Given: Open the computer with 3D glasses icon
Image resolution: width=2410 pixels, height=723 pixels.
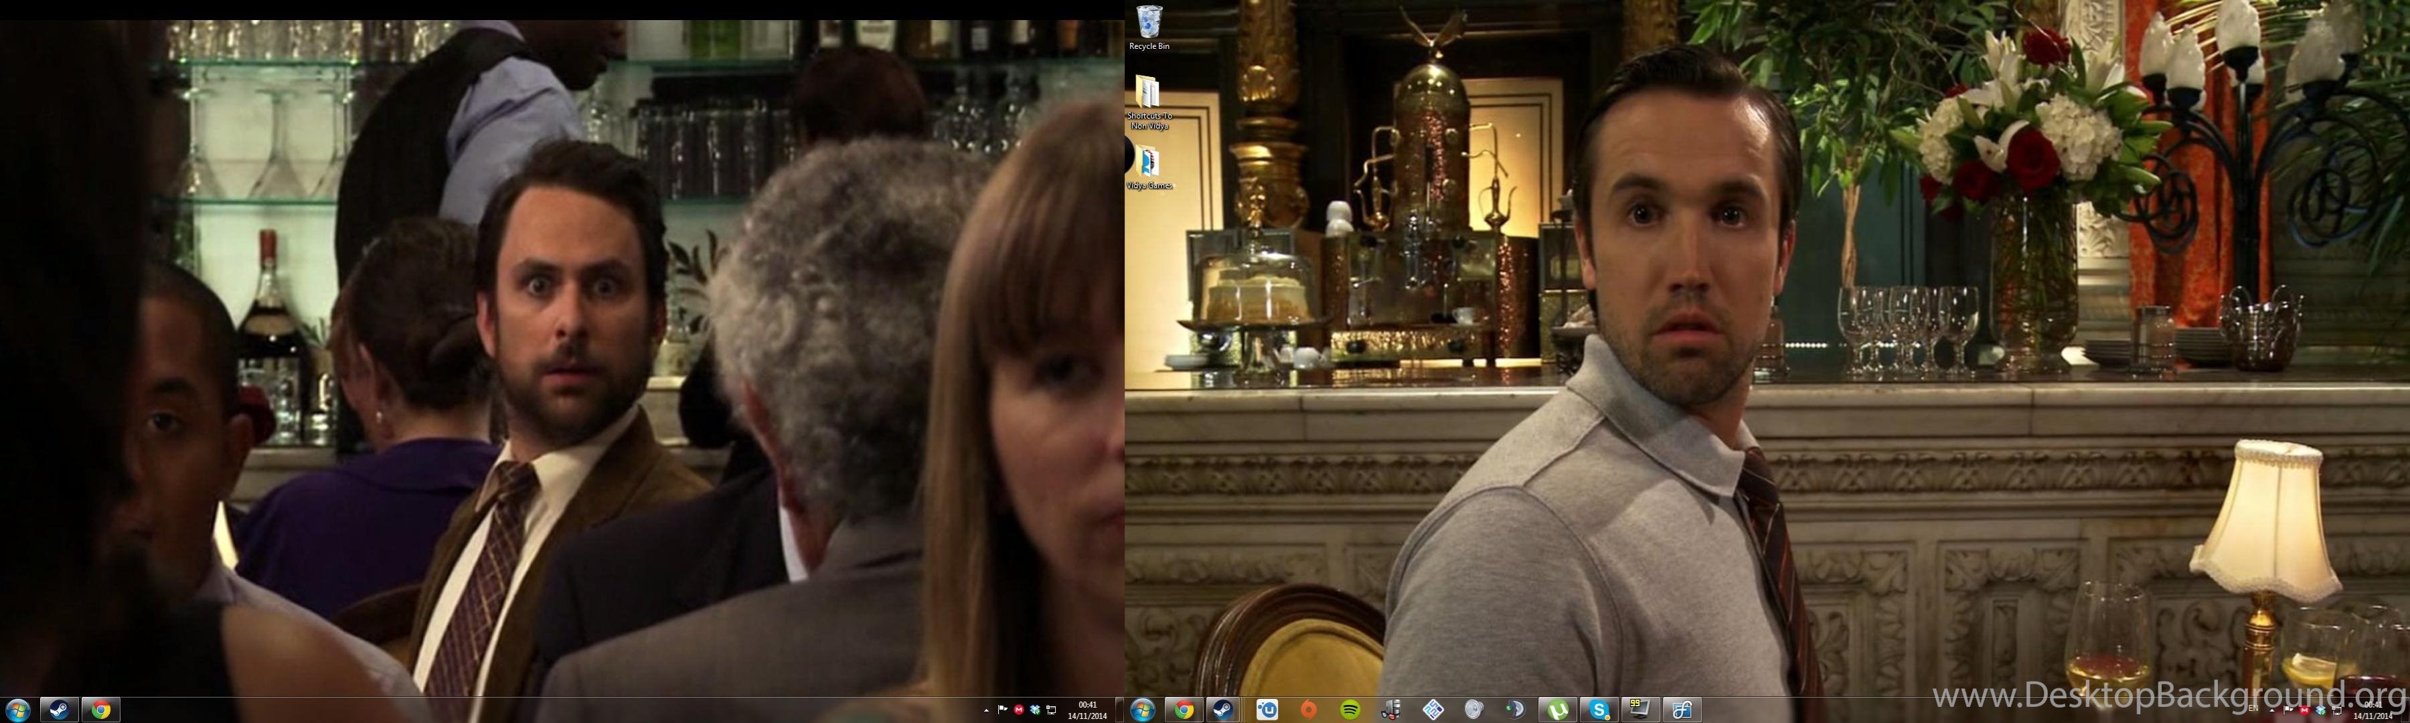Looking at the screenshot, I should [1391, 710].
